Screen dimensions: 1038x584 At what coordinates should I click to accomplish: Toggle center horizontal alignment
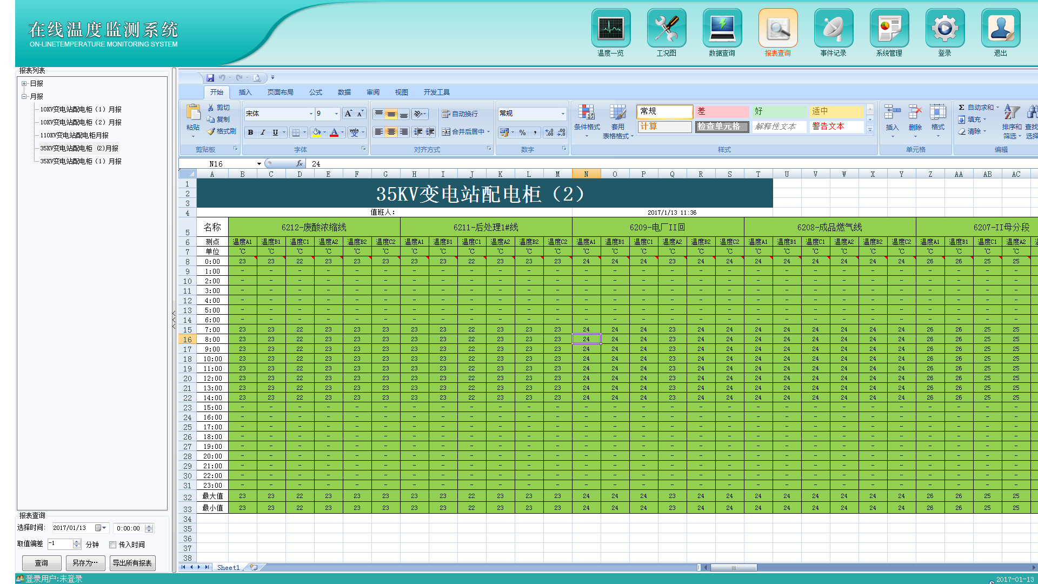(391, 132)
